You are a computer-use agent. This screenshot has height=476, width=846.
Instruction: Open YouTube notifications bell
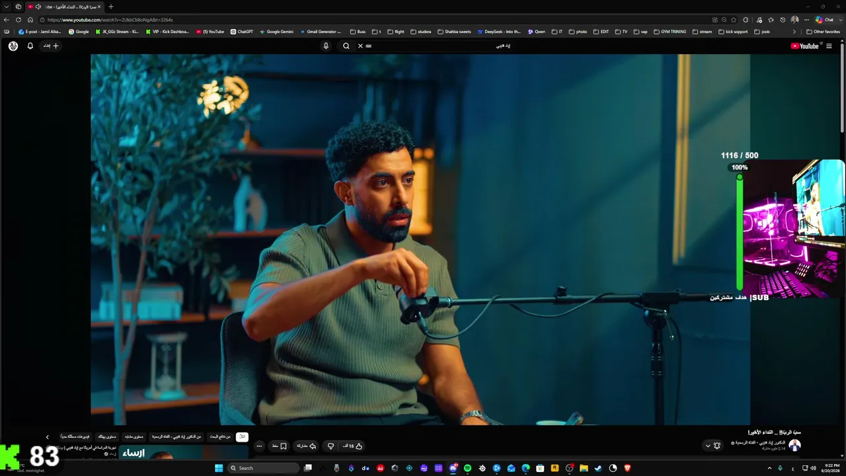pyautogui.click(x=30, y=46)
